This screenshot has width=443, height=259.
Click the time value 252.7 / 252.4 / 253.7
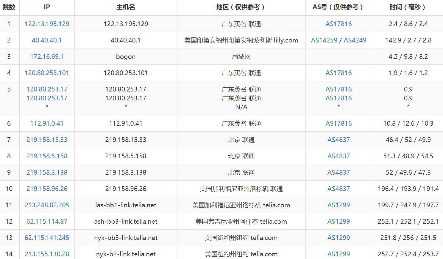408,254
